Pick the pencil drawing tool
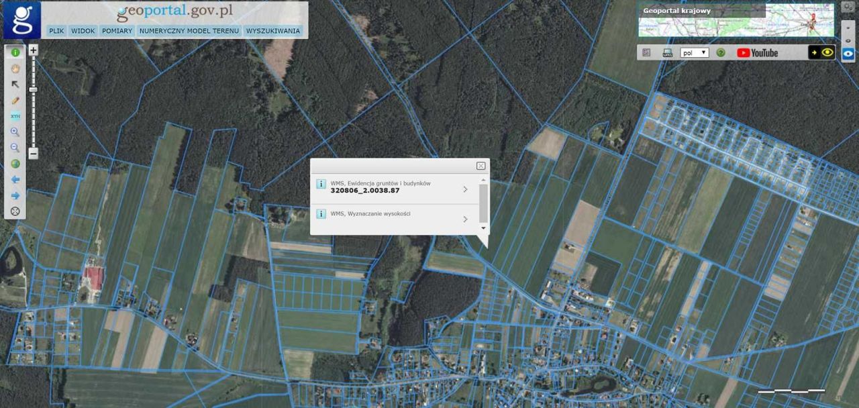859x408 pixels. coord(15,100)
